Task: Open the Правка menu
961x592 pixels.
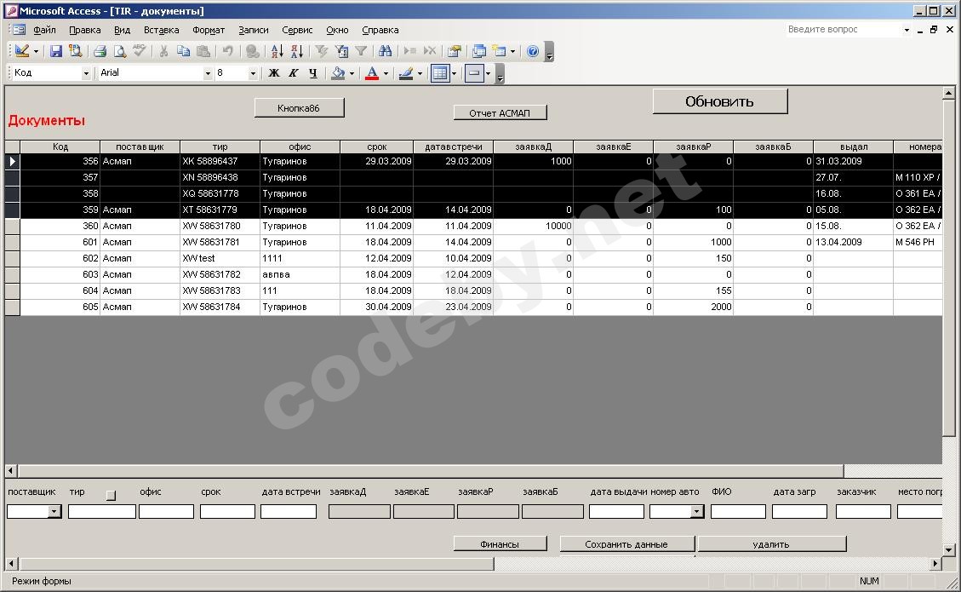Action: coord(84,30)
